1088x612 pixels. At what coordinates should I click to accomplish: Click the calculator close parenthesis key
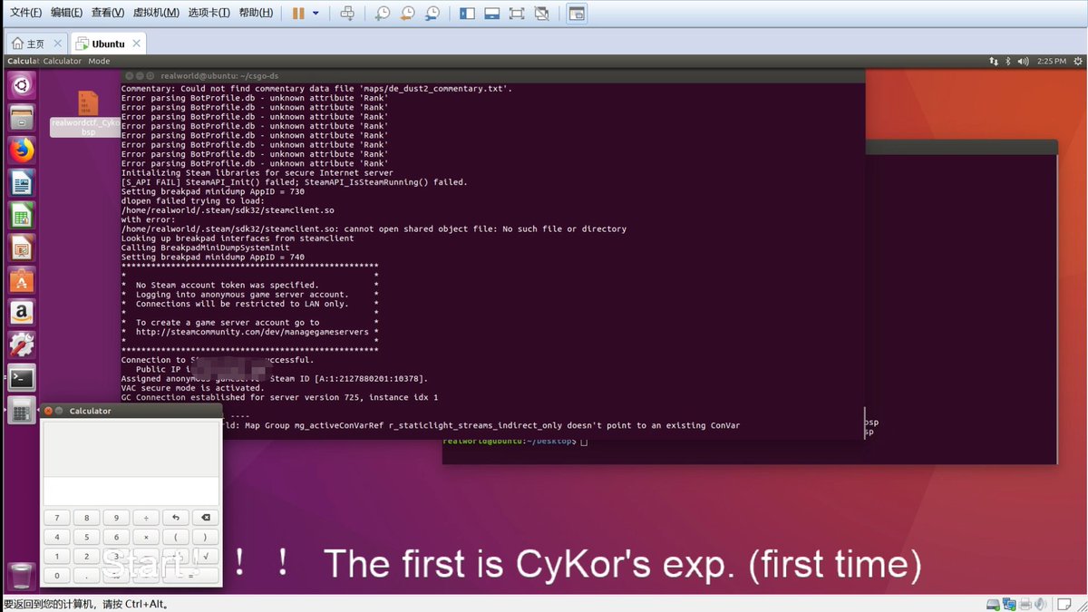[206, 537]
